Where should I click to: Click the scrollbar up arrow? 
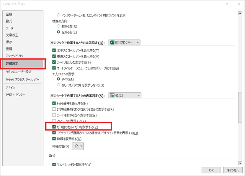pyautogui.click(x=240, y=13)
